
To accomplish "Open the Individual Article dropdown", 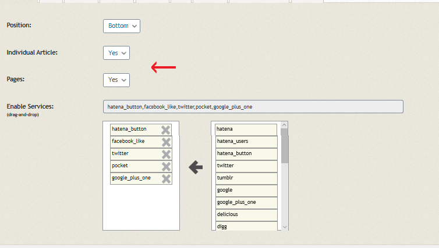I will (116, 53).
